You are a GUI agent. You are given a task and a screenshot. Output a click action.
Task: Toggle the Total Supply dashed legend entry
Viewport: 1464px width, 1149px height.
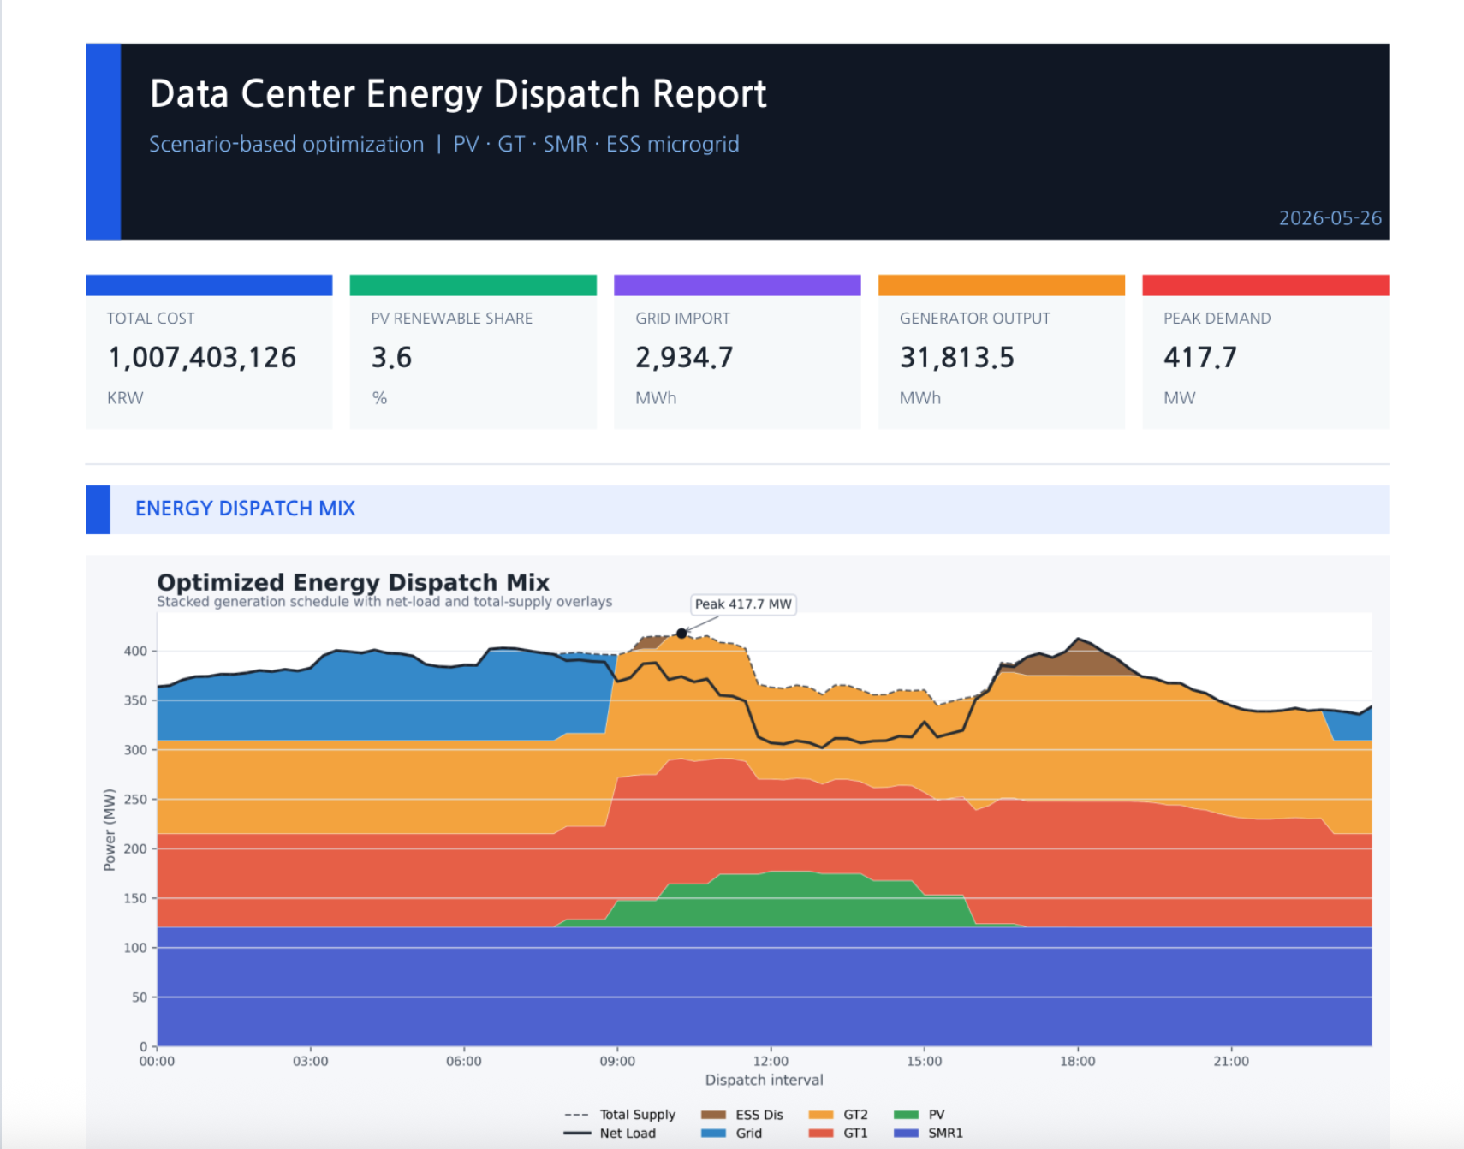(620, 1115)
